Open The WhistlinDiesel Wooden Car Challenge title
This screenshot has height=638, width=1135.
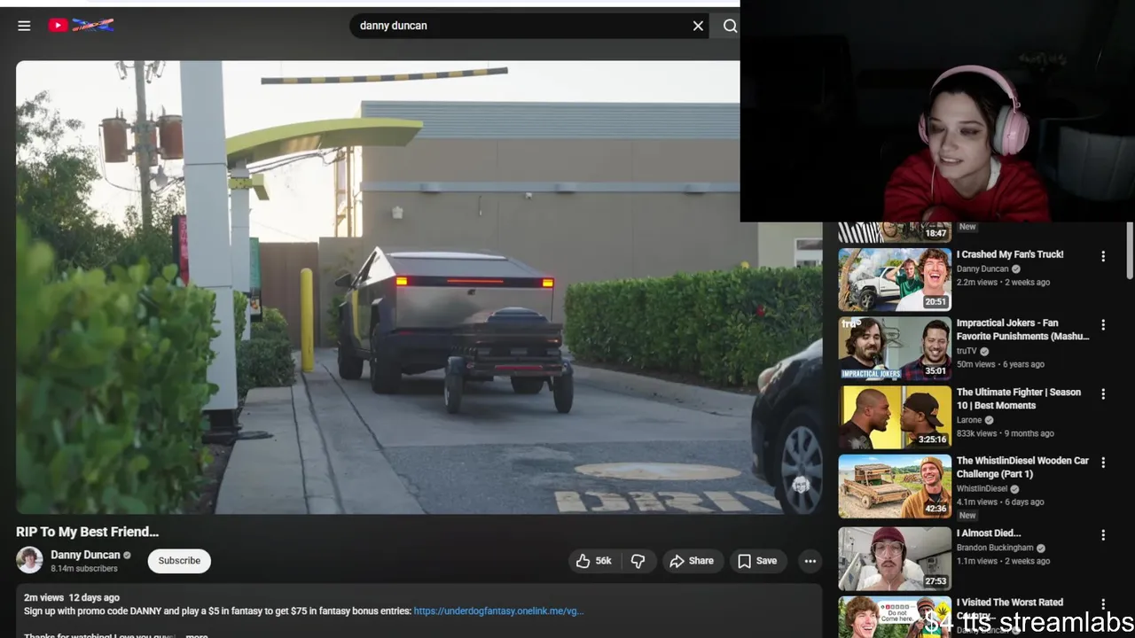pyautogui.click(x=1022, y=467)
